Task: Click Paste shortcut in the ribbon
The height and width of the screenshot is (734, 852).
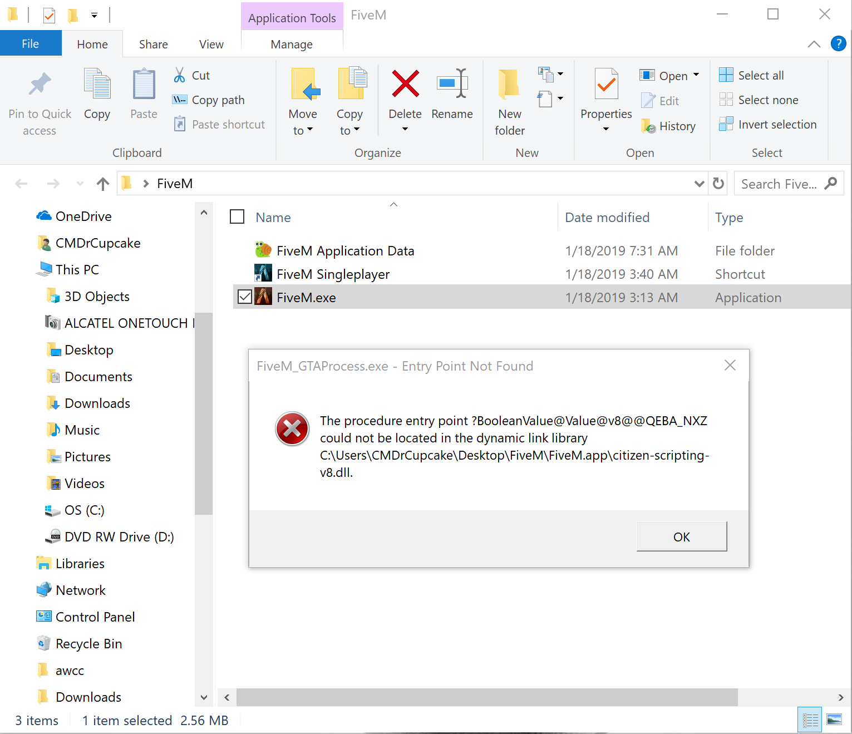Action: (219, 125)
